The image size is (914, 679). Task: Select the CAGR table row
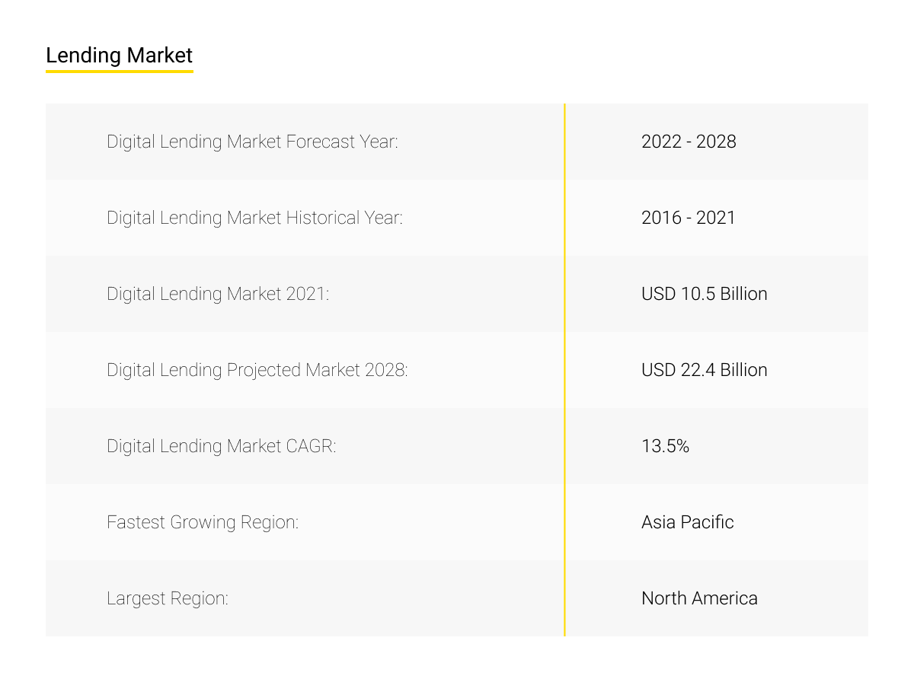(x=457, y=446)
